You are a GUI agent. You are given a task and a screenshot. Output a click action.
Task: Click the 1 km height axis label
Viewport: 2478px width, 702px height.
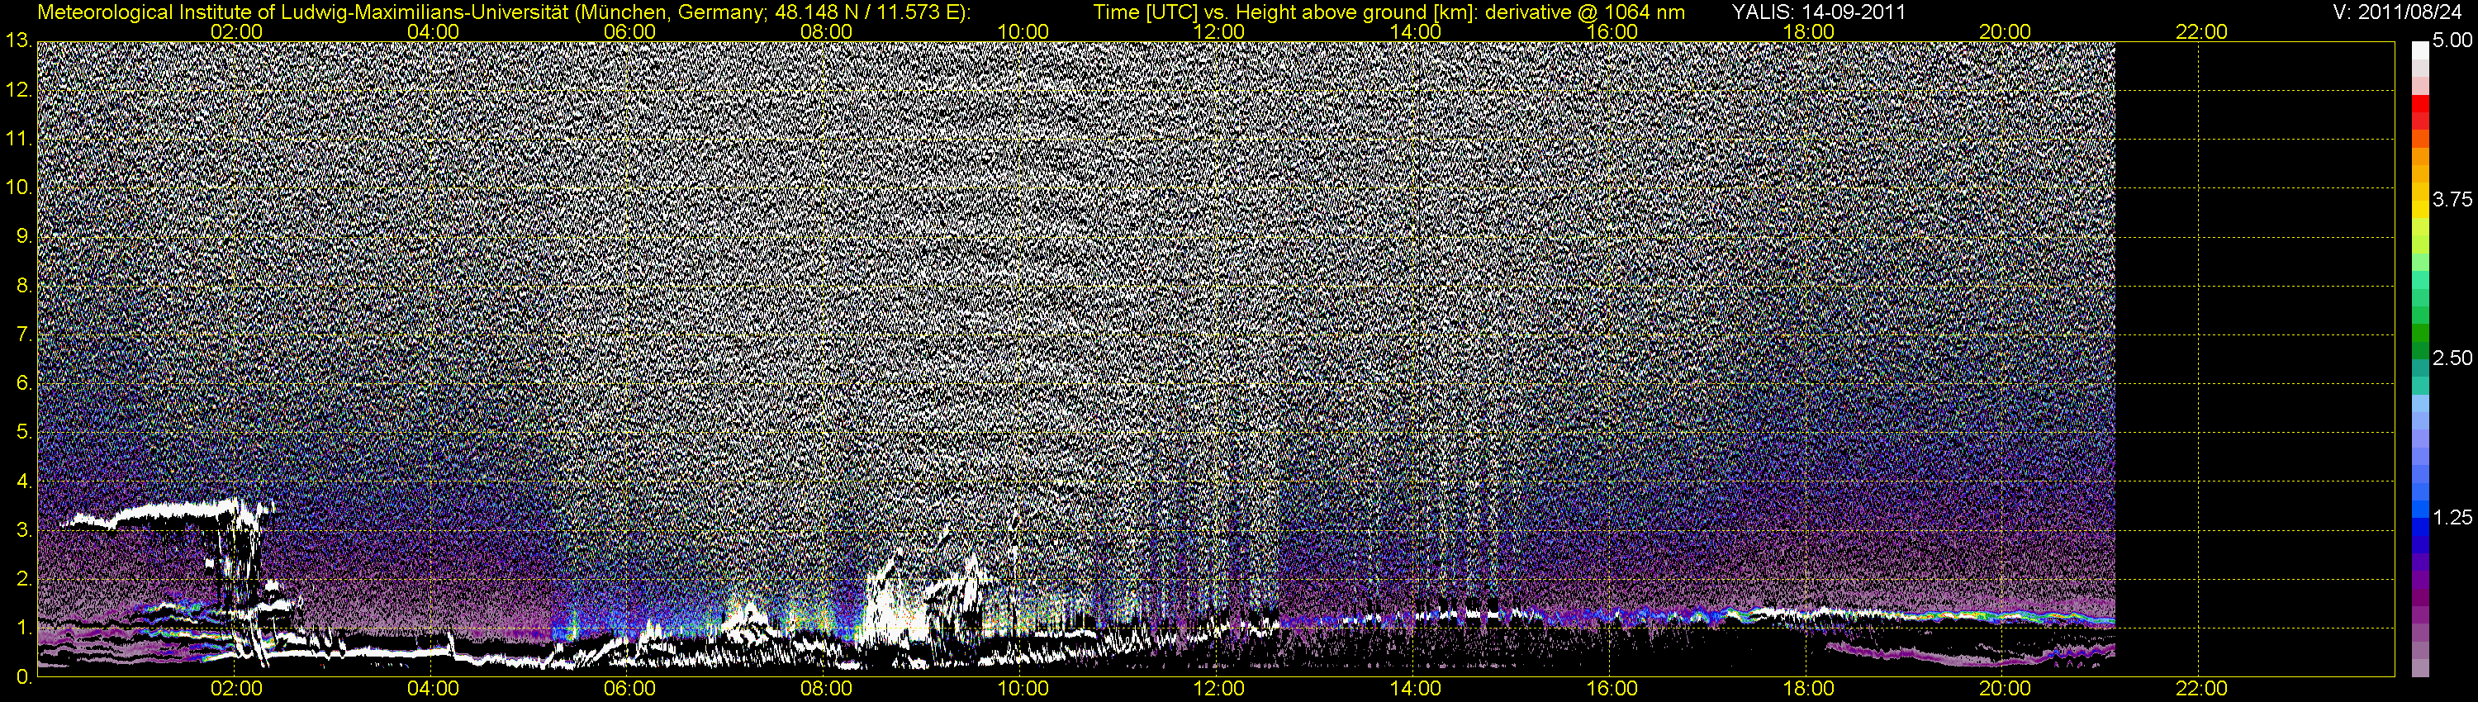24,628
